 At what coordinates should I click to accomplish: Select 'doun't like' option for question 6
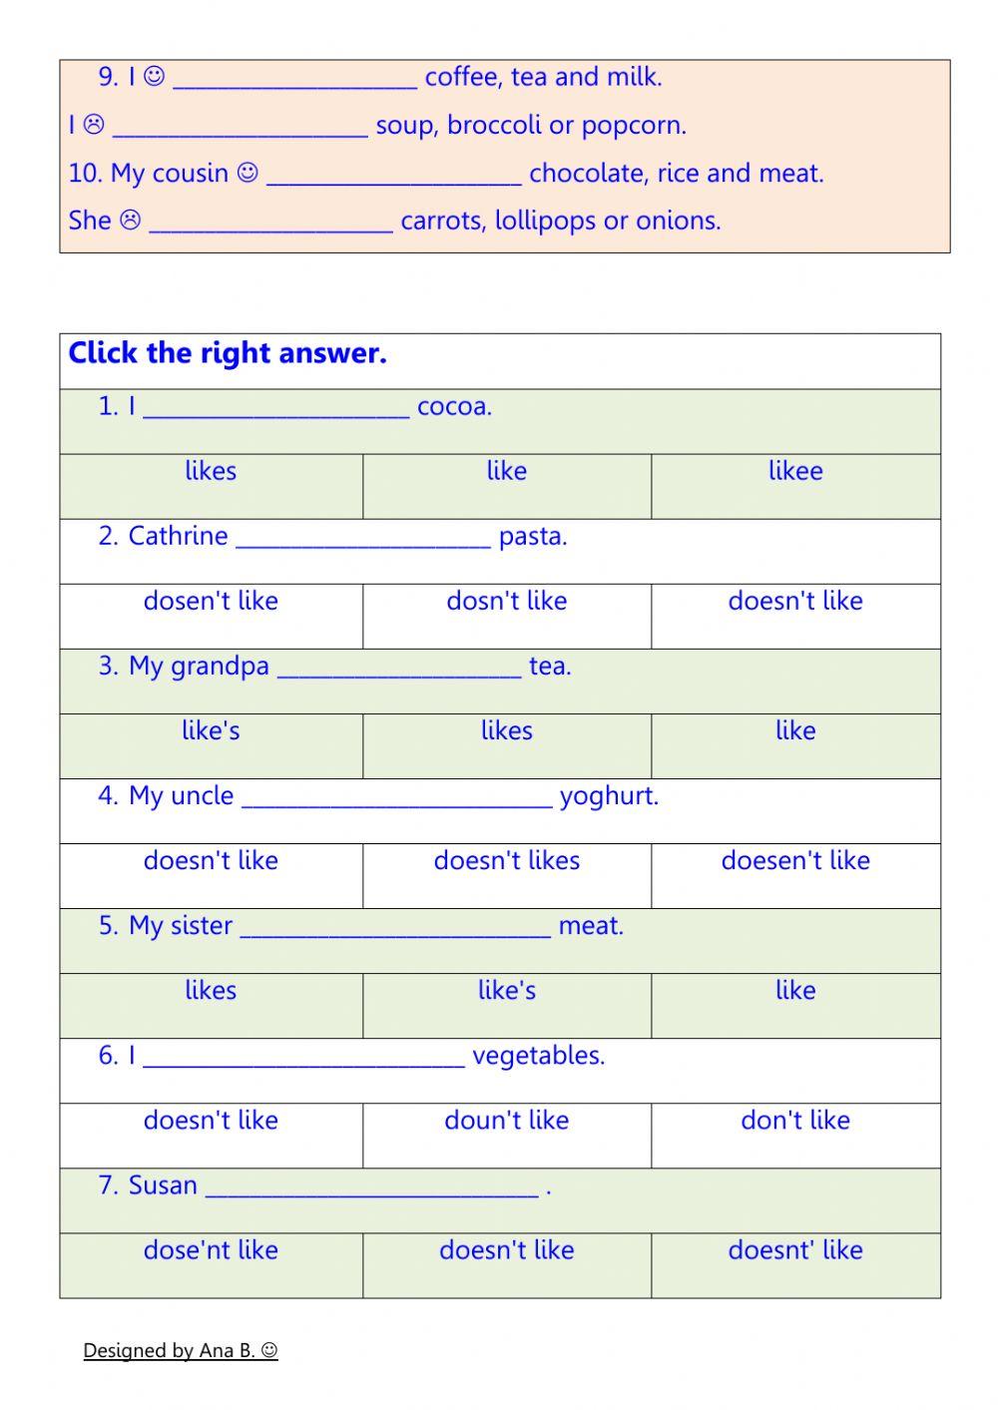point(507,1121)
